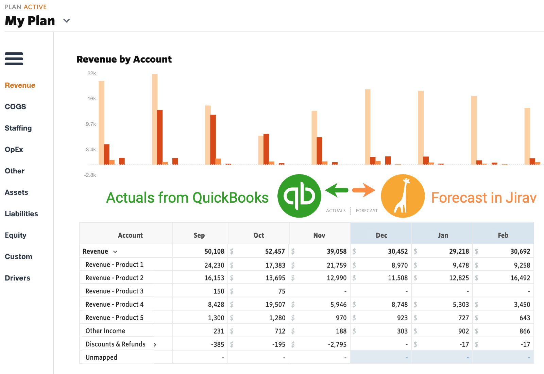The height and width of the screenshot is (374, 544).
Task: Select the Revenue - Product 4 row
Action: click(114, 304)
